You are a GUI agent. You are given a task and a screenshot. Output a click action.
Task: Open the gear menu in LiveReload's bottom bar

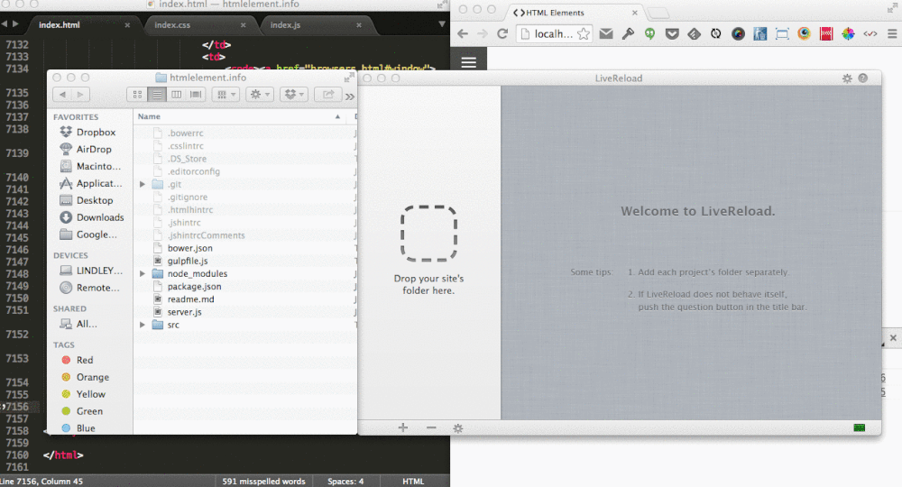(458, 427)
